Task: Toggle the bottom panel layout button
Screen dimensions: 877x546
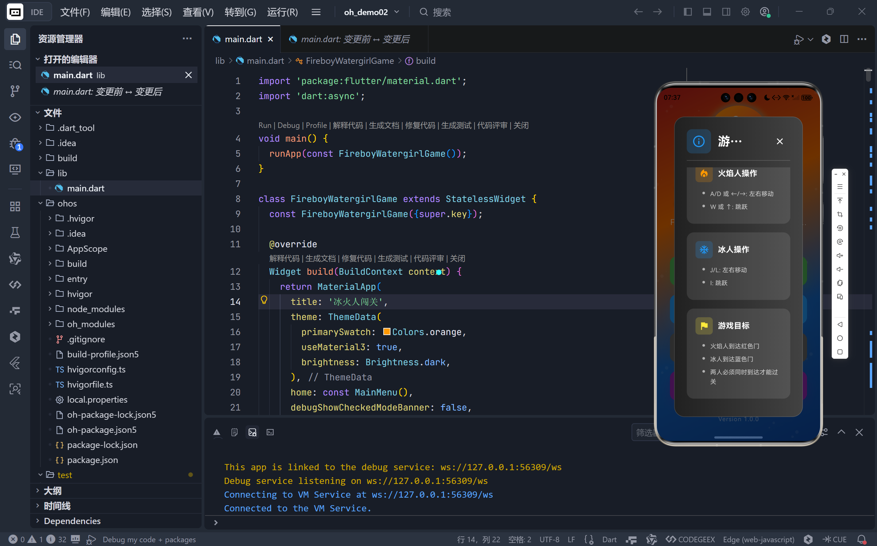Action: tap(707, 12)
